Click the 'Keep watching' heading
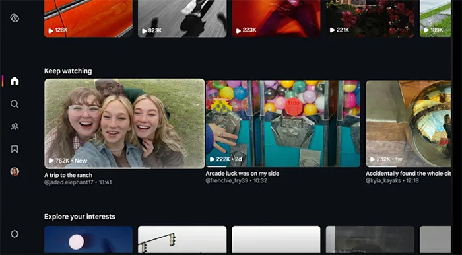Image resolution: width=462 pixels, height=255 pixels. coord(68,71)
